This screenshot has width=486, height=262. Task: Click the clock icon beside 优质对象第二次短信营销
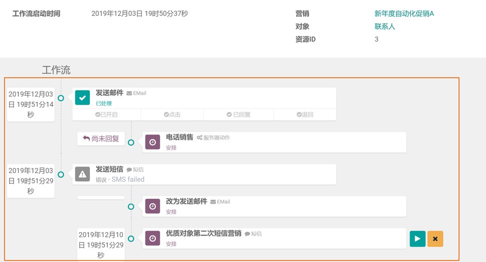152,239
